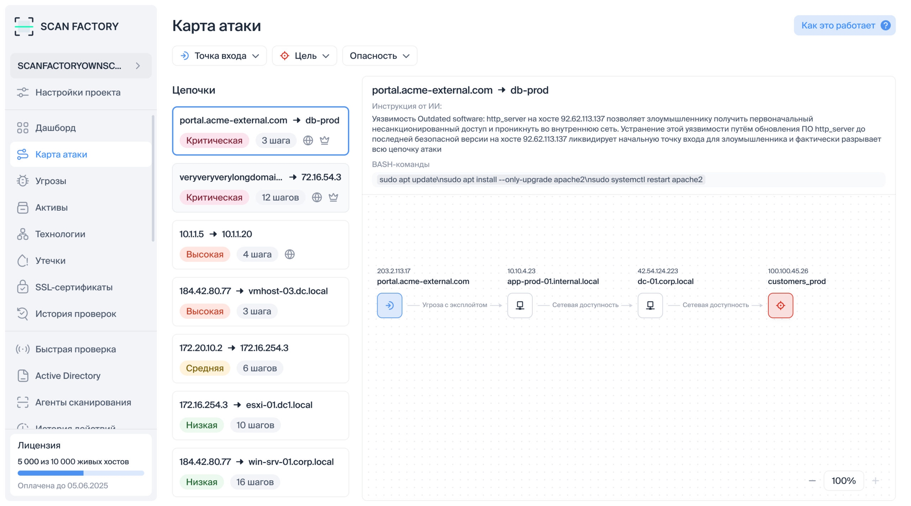This screenshot has height=506, width=911.
Task: Go to Active Directory section
Action: pyautogui.click(x=68, y=376)
